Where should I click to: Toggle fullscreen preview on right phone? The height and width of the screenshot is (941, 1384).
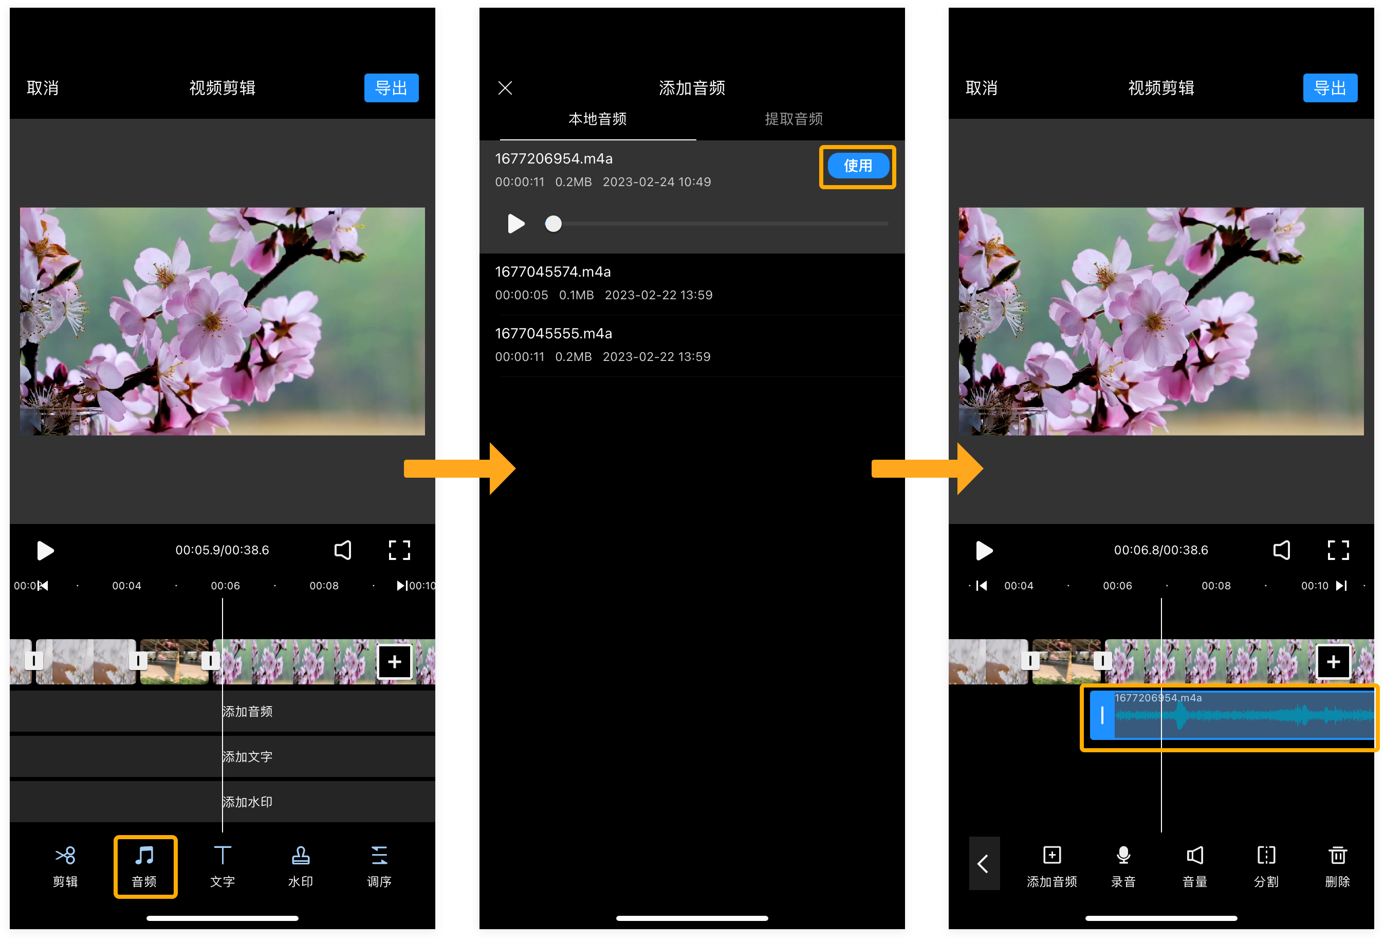(x=1338, y=550)
